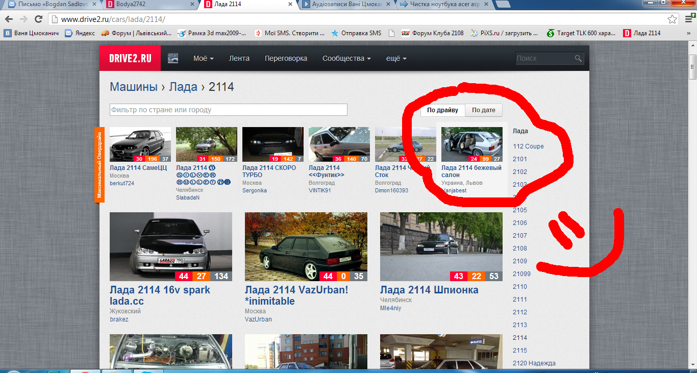Open user profile berkut724
This screenshot has height=373, width=697.
click(122, 183)
